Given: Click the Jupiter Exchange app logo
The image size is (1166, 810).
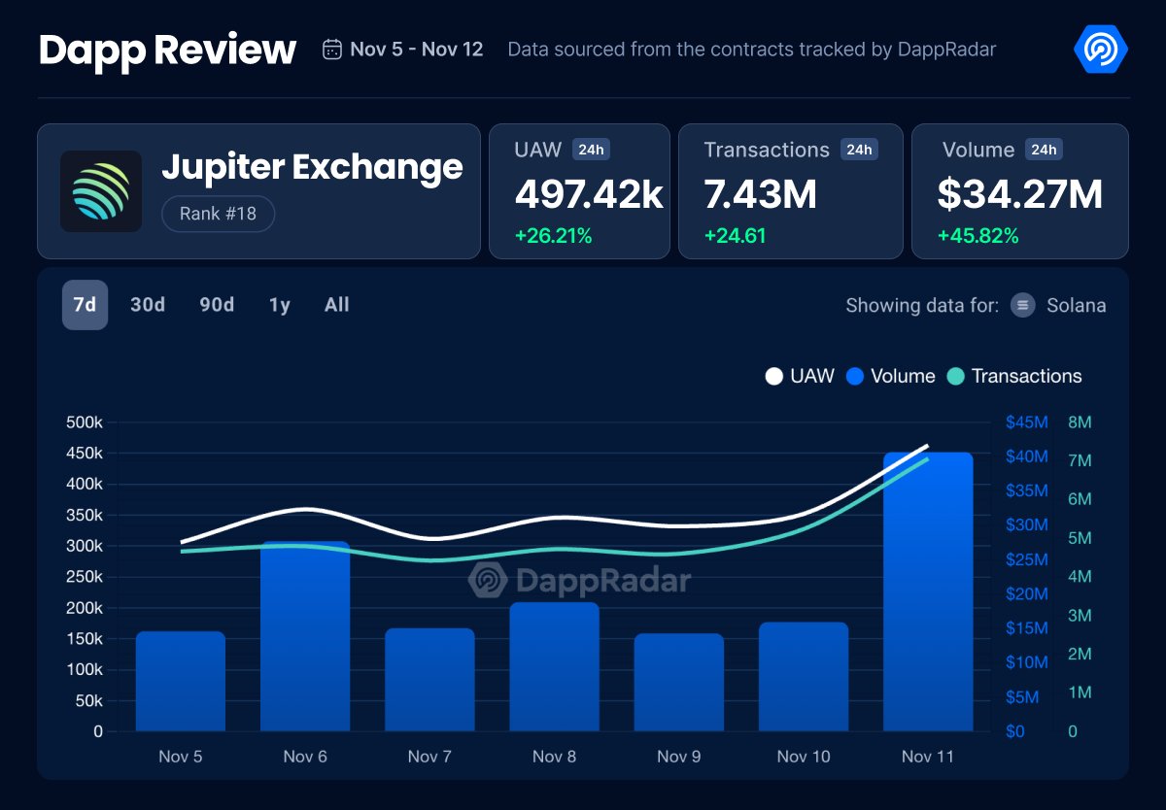Looking at the screenshot, I should 101,191.
